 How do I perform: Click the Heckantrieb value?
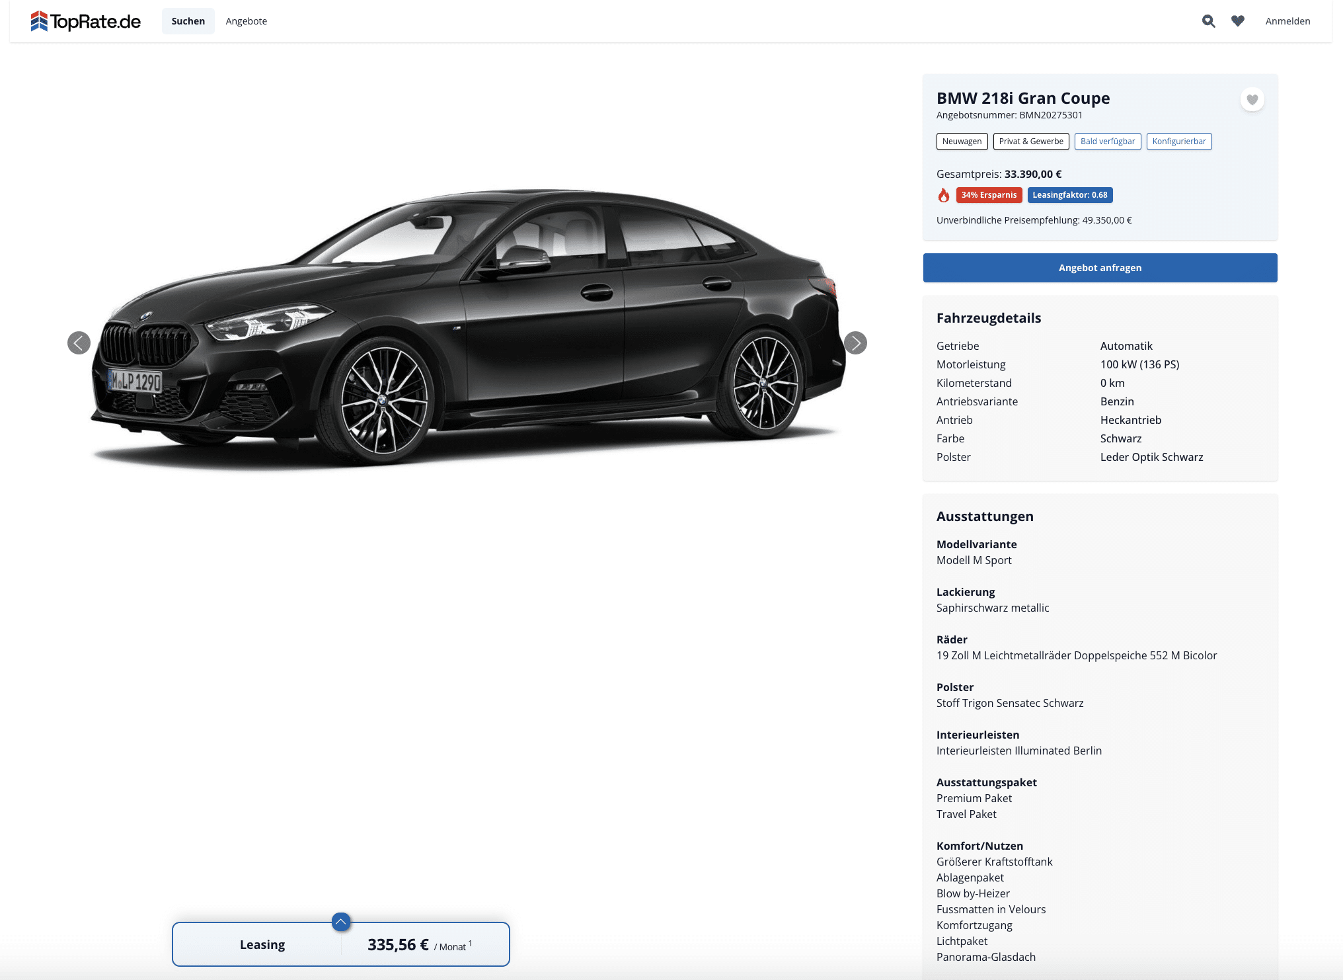pyautogui.click(x=1131, y=420)
